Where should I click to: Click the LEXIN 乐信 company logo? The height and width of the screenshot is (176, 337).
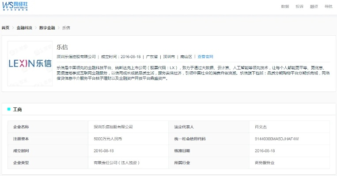(30, 63)
